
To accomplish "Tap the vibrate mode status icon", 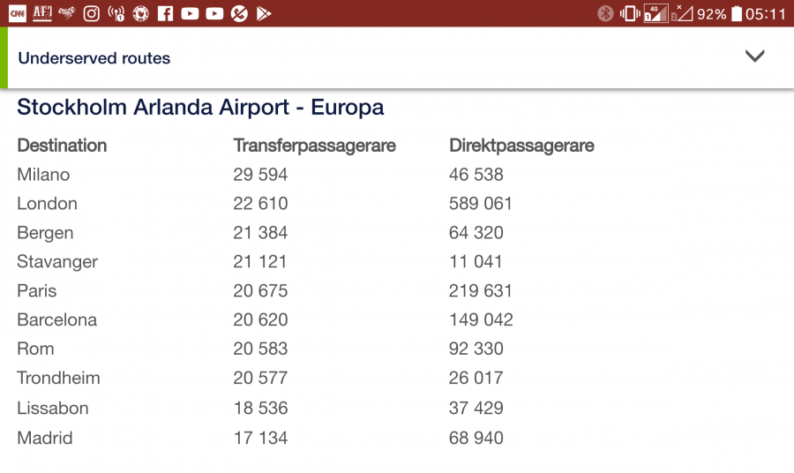I will (630, 13).
